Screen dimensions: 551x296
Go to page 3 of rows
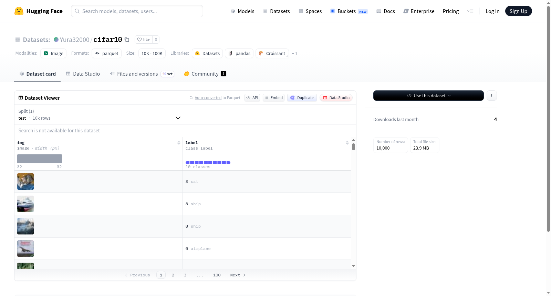pyautogui.click(x=185, y=275)
